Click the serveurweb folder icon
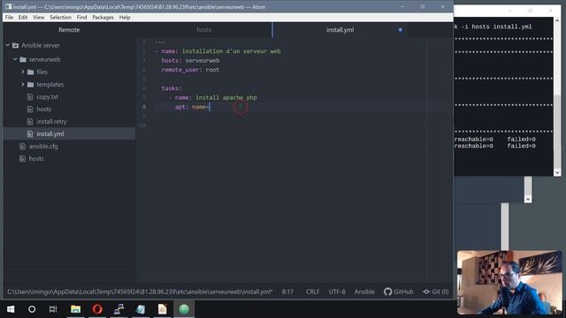The width and height of the screenshot is (566, 318). (x=23, y=59)
